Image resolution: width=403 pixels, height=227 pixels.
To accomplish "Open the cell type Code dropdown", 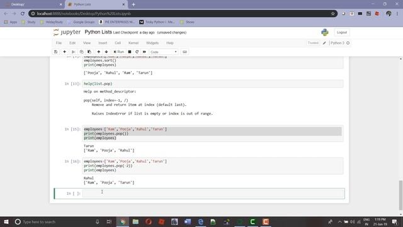I will pos(164,52).
